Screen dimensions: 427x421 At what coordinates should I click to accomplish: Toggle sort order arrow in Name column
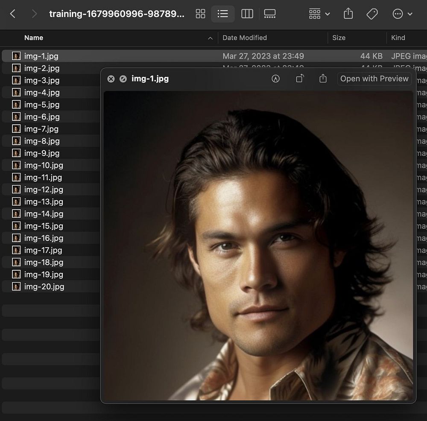pos(210,38)
